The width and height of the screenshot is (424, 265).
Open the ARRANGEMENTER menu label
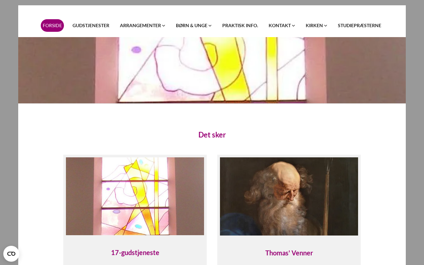(140, 26)
